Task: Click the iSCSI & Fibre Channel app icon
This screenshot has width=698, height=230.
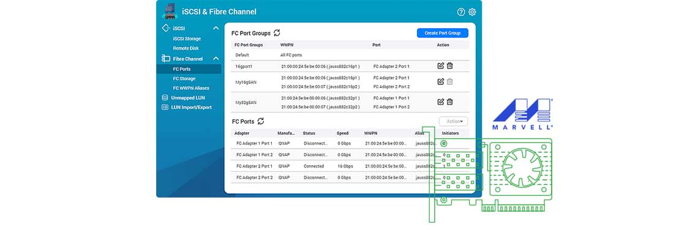Action: [x=170, y=11]
